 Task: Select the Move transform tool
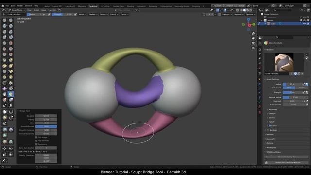point(4,148)
